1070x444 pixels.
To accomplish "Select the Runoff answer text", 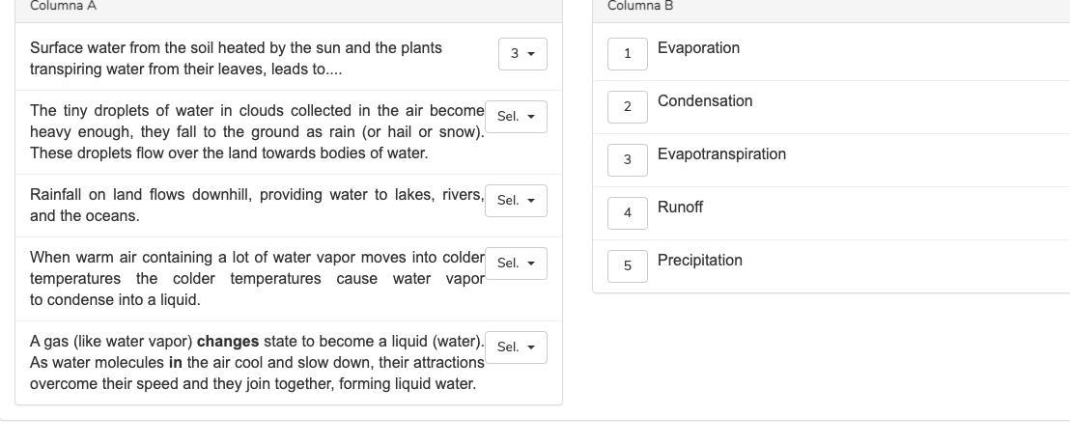I will coord(680,208).
